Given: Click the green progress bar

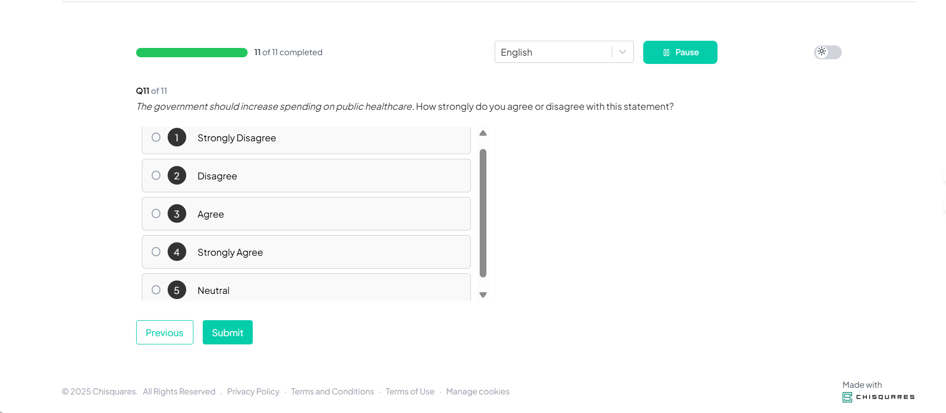Looking at the screenshot, I should pyautogui.click(x=191, y=52).
